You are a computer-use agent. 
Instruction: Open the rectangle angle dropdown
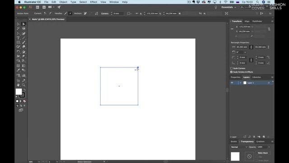pyautogui.click(x=245, y=53)
